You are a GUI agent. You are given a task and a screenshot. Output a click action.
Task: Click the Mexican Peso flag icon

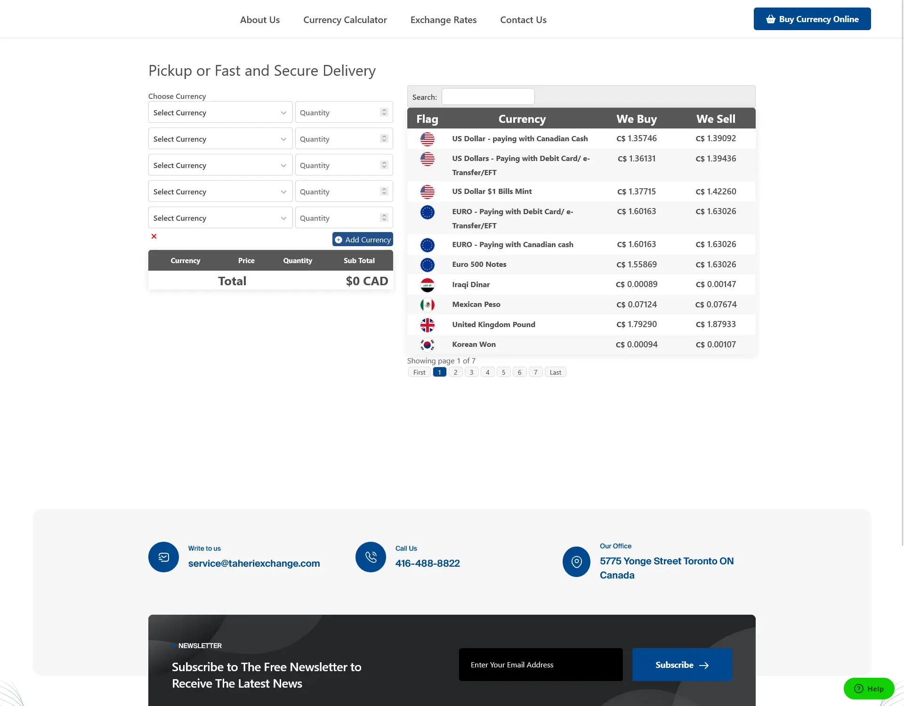pyautogui.click(x=427, y=305)
